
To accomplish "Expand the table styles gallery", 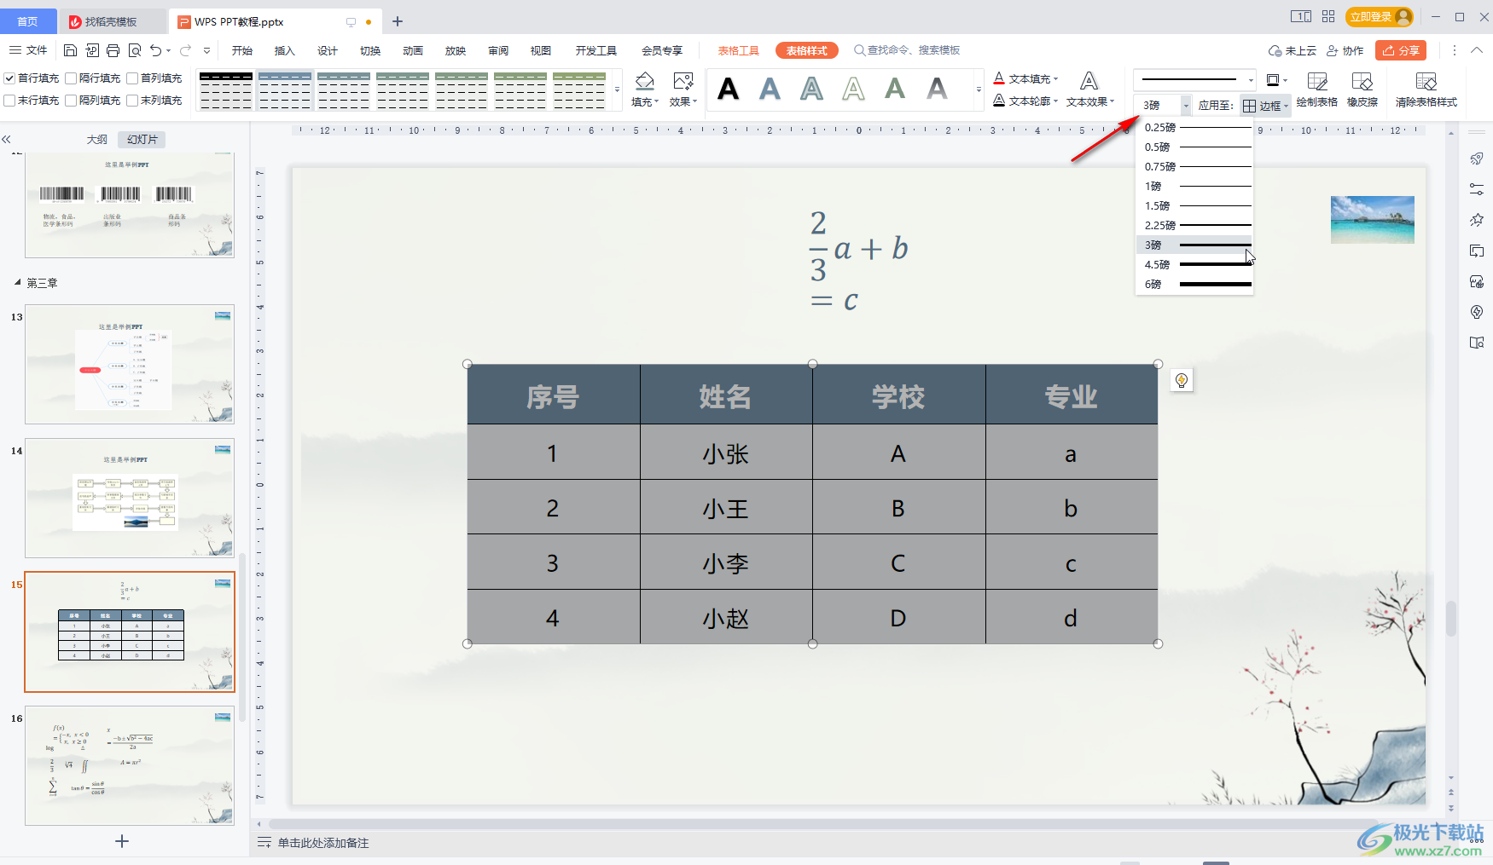I will (617, 89).
